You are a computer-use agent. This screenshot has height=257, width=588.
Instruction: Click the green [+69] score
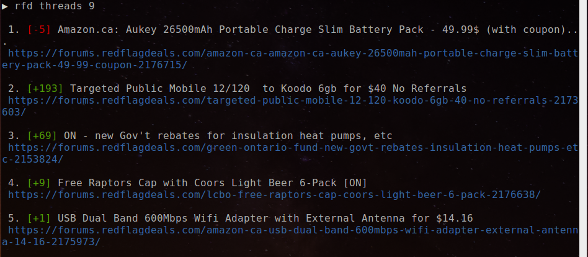[x=42, y=135]
